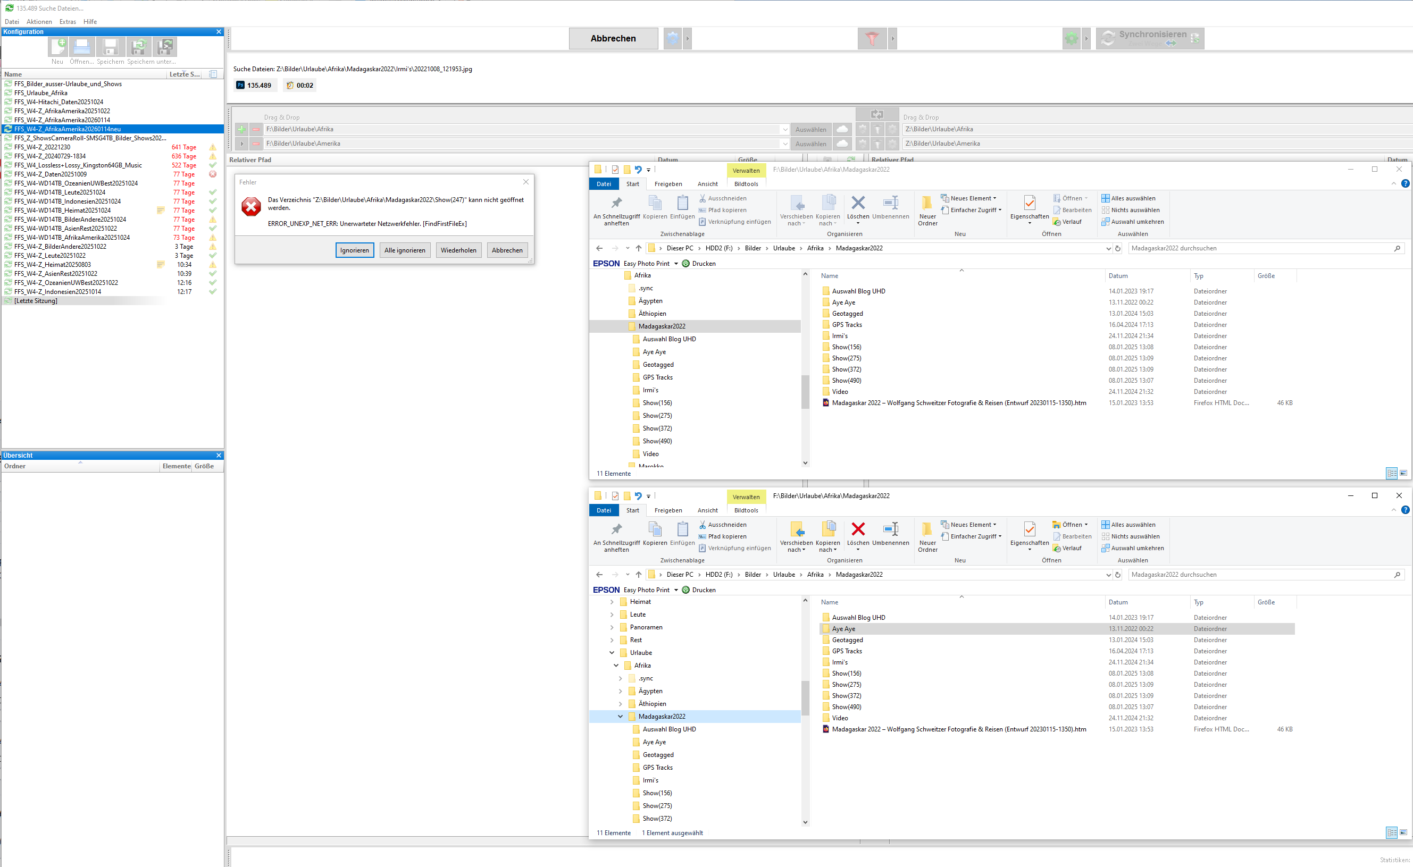The height and width of the screenshot is (867, 1413).
Task: Go up one level in lower Explorer
Action: [639, 575]
